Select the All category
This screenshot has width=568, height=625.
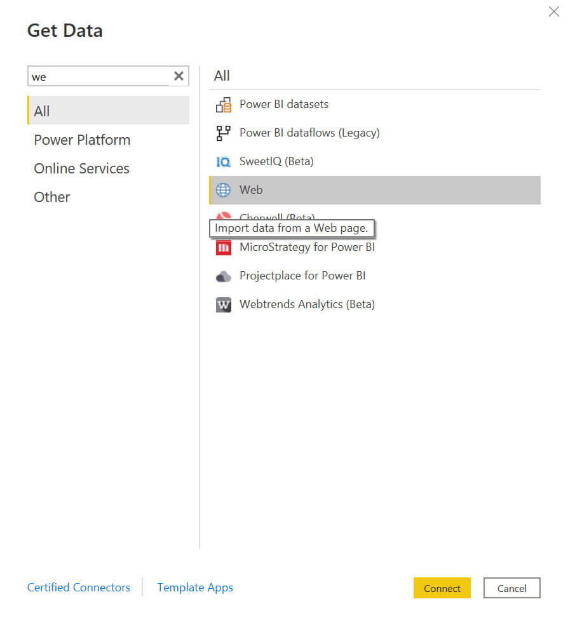[x=42, y=111]
